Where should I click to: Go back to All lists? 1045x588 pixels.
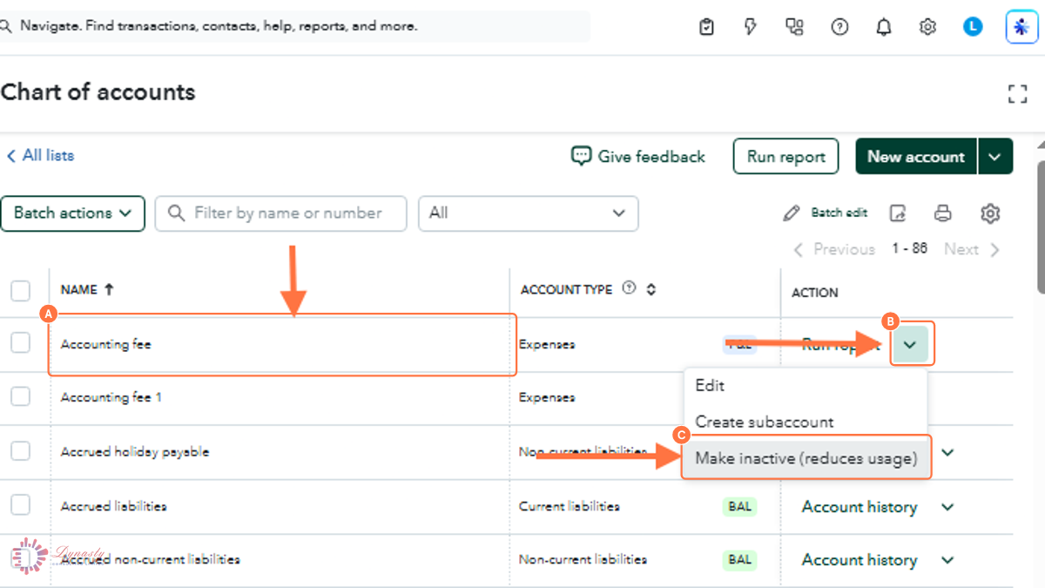point(40,155)
